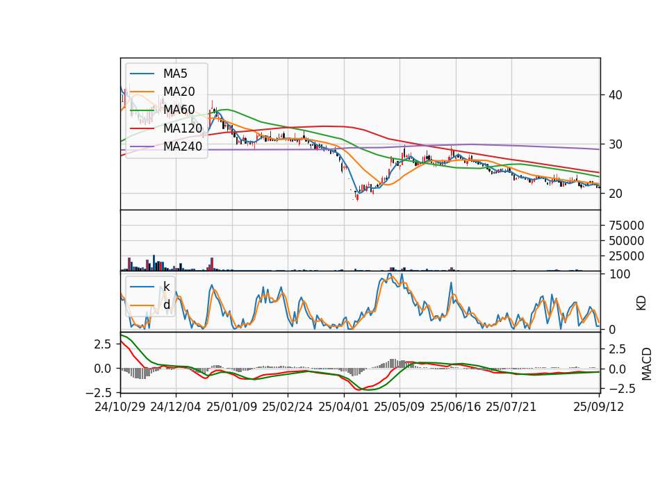
Task: Click the red MA120 legend line sample
Action: click(x=142, y=128)
